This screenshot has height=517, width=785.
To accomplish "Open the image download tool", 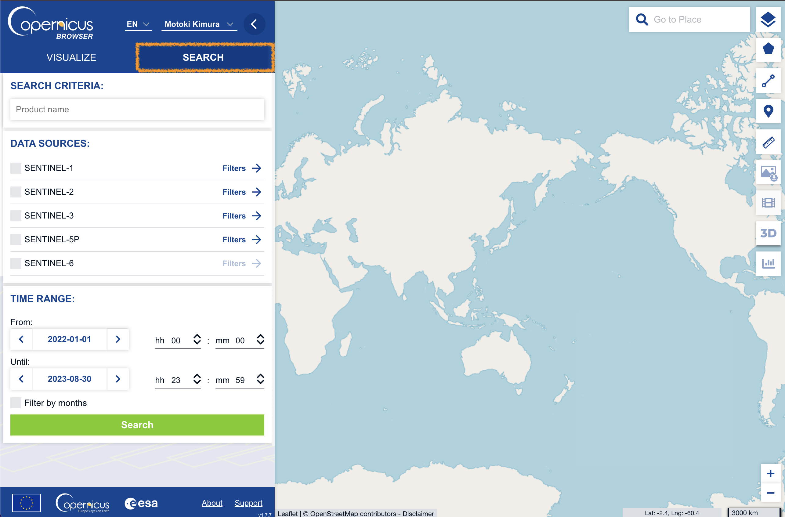I will coord(768,172).
